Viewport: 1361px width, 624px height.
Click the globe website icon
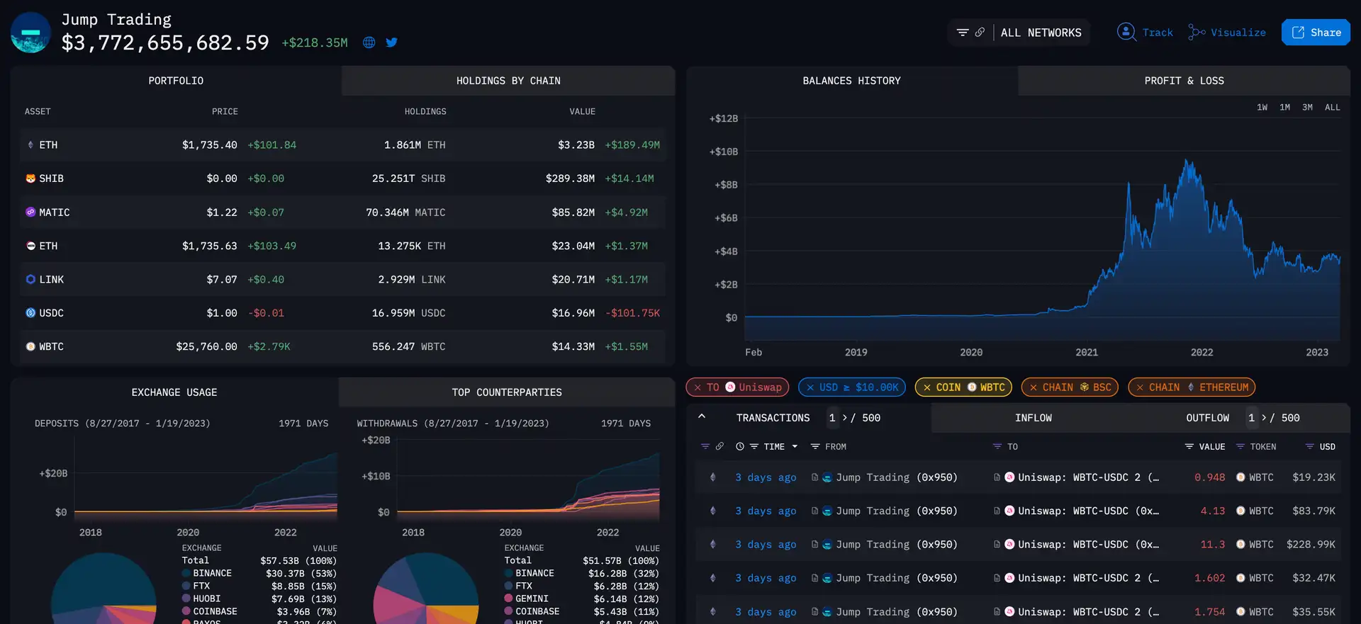click(x=369, y=42)
